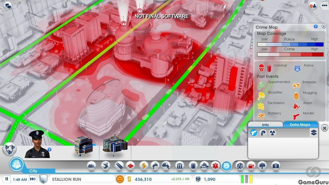
Task: Open the Water faucet menu
Action: pyautogui.click(x=155, y=166)
